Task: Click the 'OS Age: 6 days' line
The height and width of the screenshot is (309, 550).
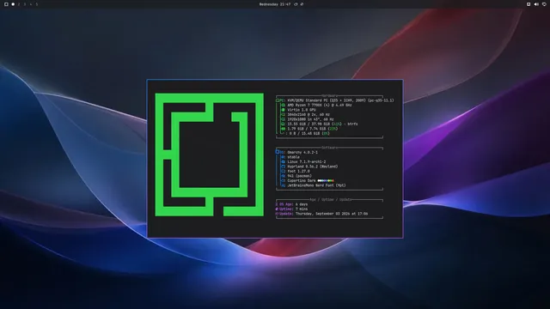Action: tap(291, 204)
